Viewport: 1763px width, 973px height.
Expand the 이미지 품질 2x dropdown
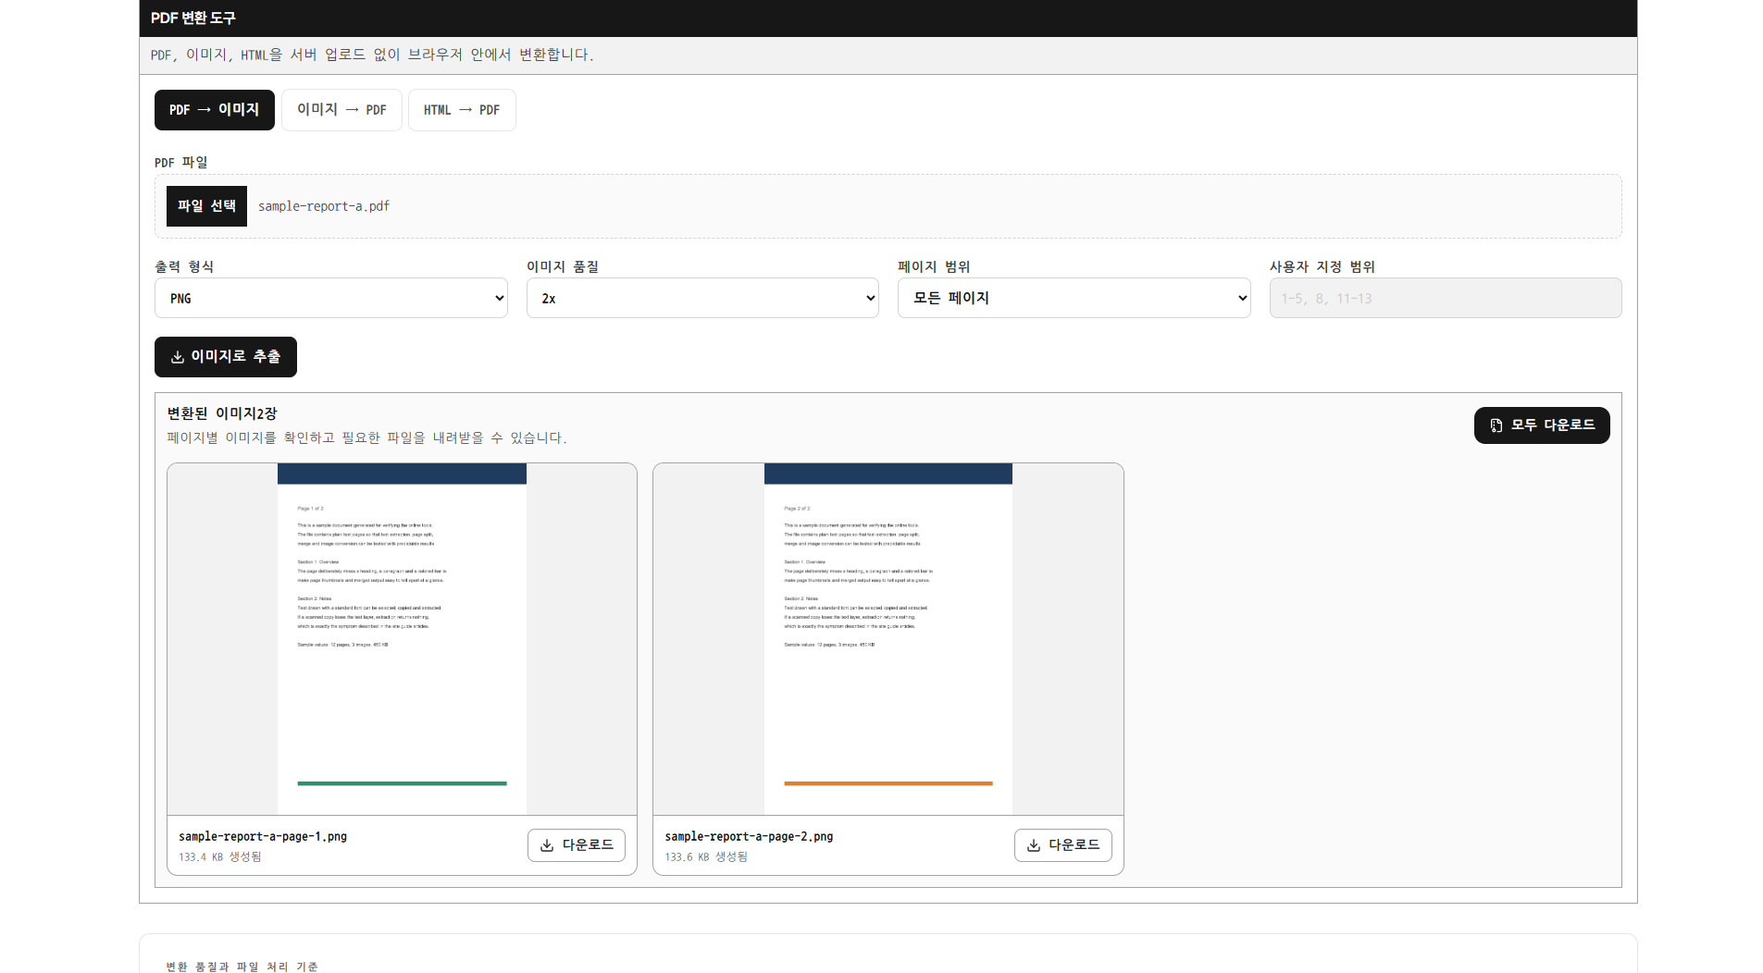(x=702, y=298)
